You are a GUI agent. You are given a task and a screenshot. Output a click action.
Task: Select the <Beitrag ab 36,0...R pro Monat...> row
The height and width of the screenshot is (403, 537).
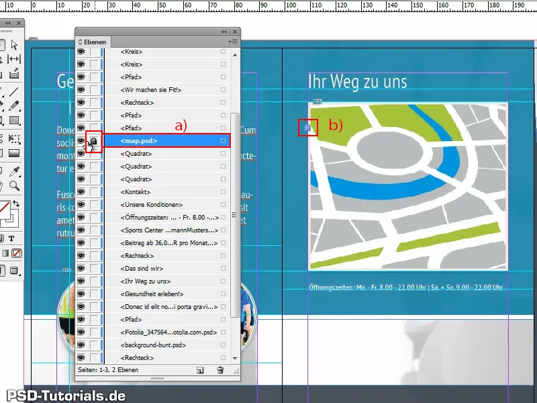pos(166,242)
